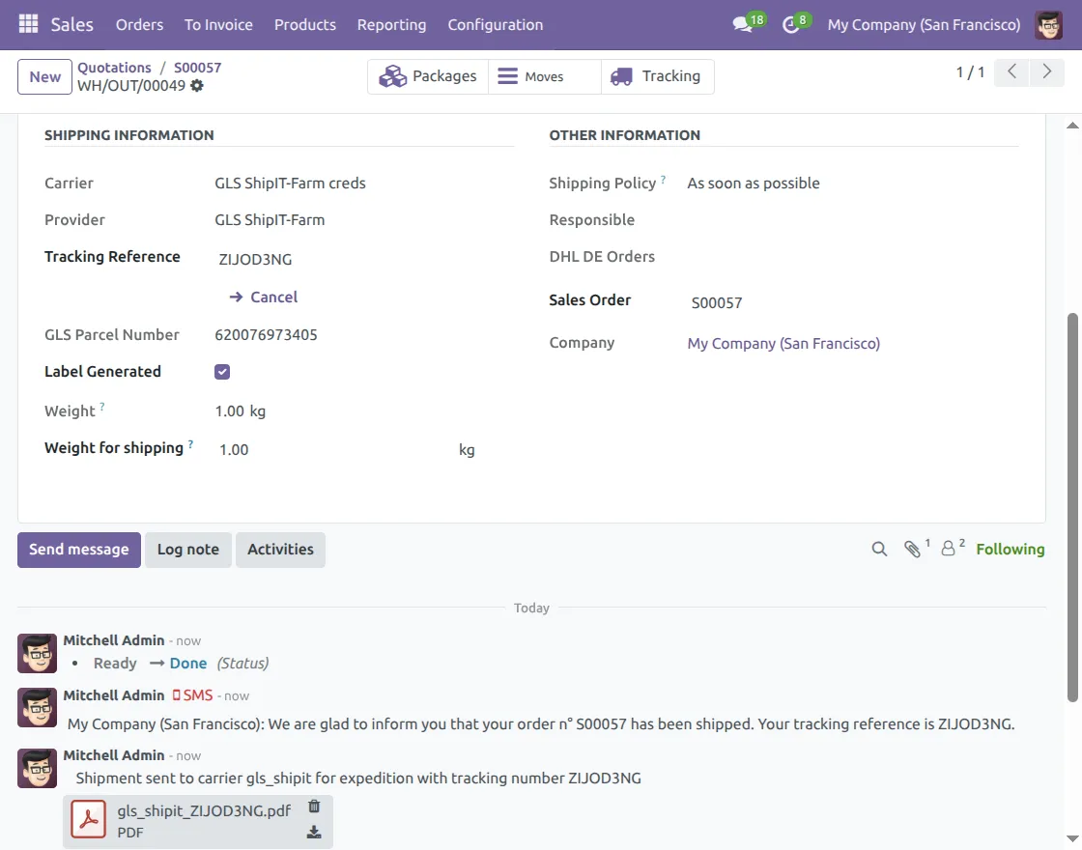The height and width of the screenshot is (850, 1082).
Task: Open the S00057 breadcrumb link
Action: tap(197, 68)
